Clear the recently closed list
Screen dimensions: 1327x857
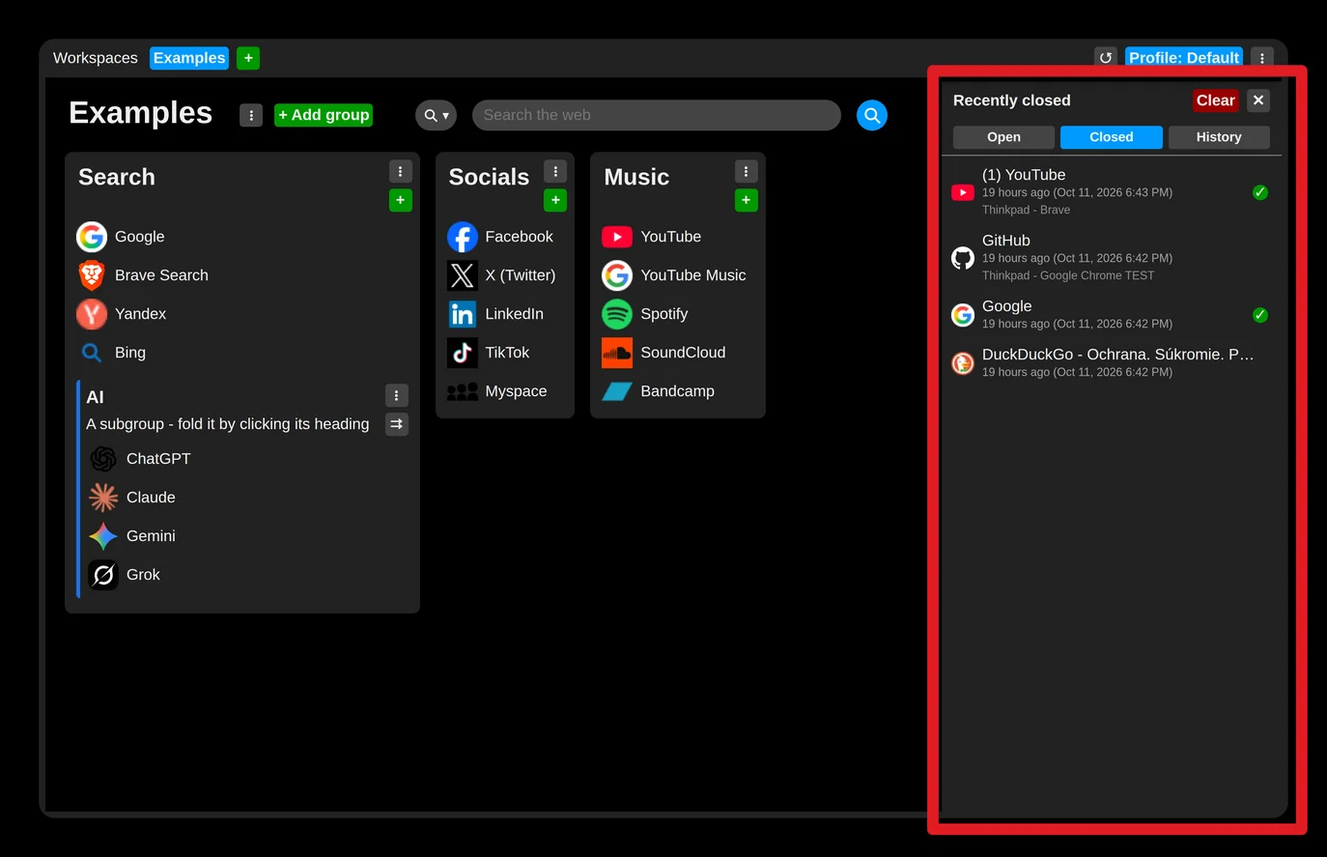tap(1216, 100)
